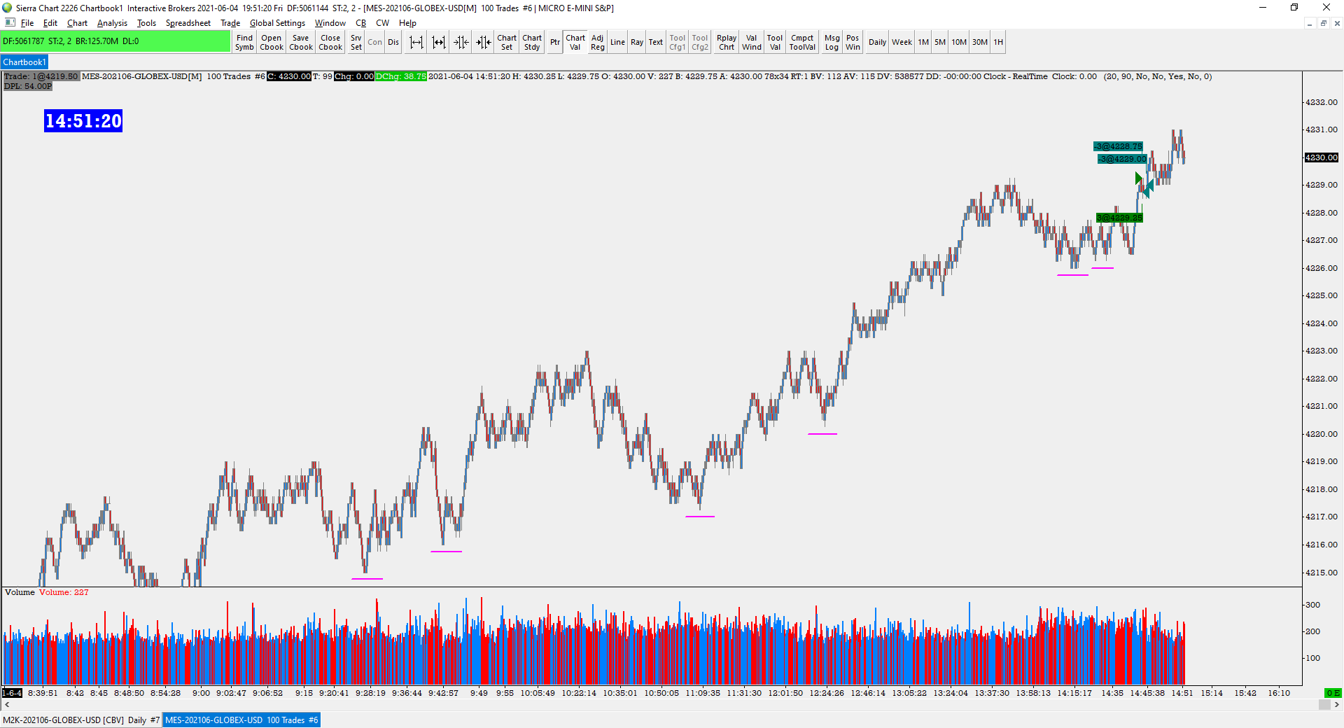Restore the inner chart window
The width and height of the screenshot is (1344, 728).
[x=1323, y=23]
